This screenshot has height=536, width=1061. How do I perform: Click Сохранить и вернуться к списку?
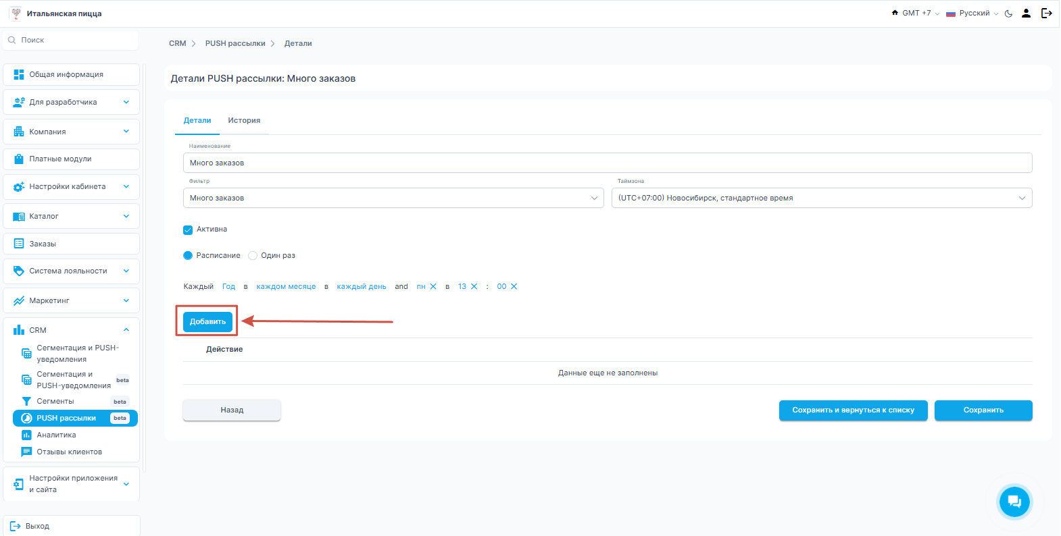coord(853,410)
